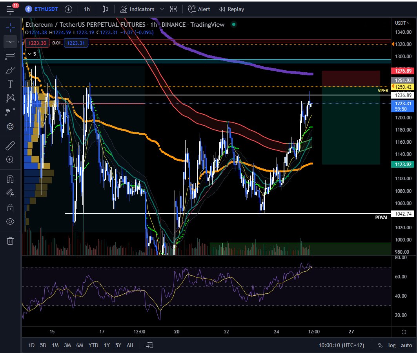Image resolution: width=417 pixels, height=353 pixels.
Task: Open Fibonacci and Gann tools
Action: (x=10, y=56)
